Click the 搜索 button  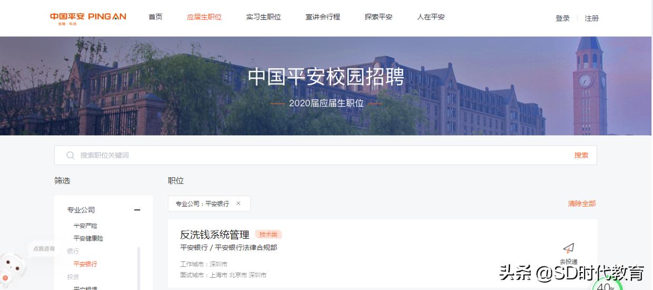pos(581,156)
